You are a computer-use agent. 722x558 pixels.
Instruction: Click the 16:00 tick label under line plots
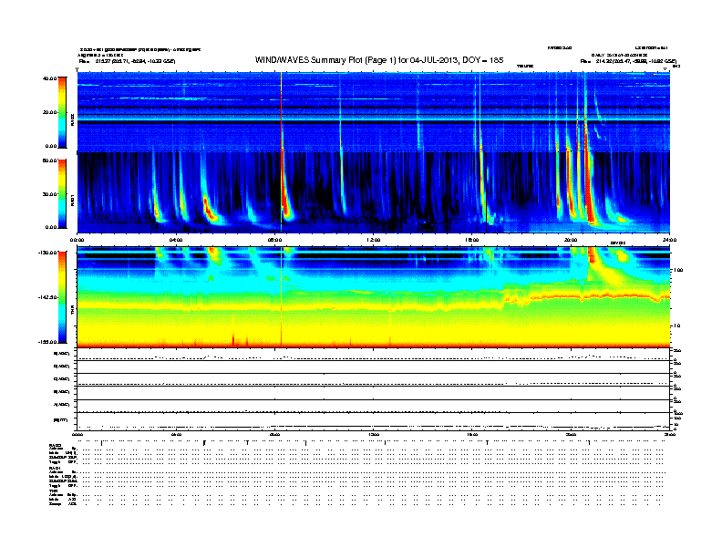(472, 434)
